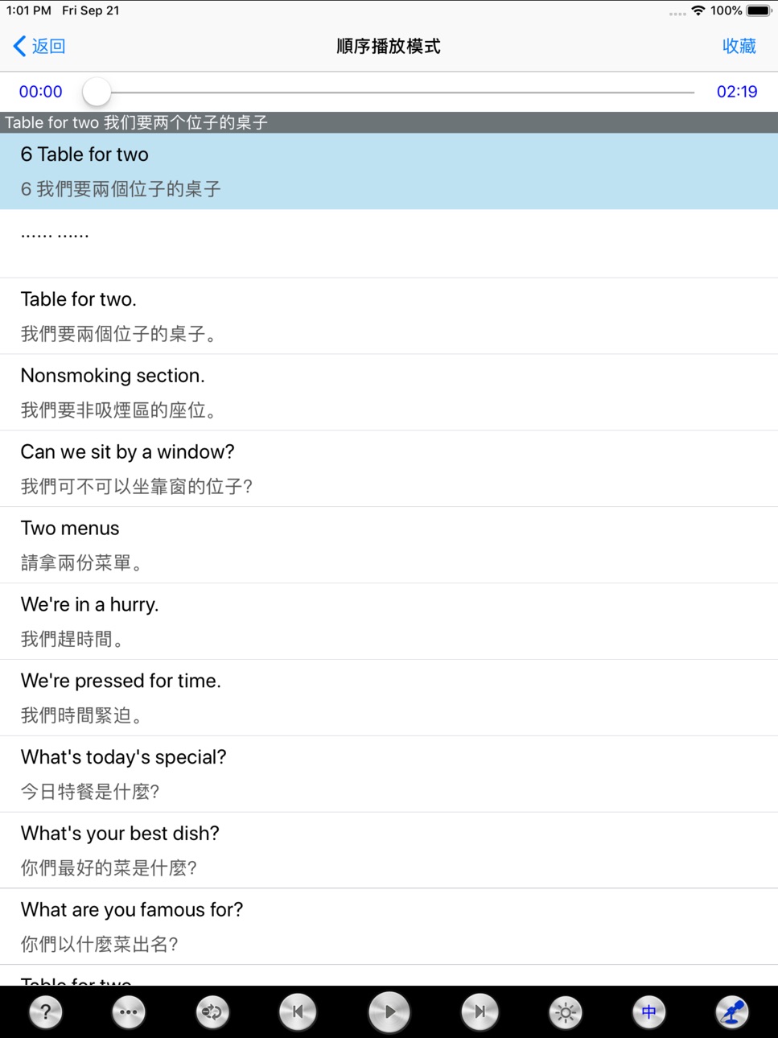Toggle the repeat/loop playback mode icon
This screenshot has height=1038, width=778.
[212, 1011]
